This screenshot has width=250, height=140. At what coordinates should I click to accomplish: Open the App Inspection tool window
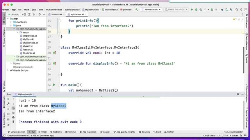click(88, 132)
